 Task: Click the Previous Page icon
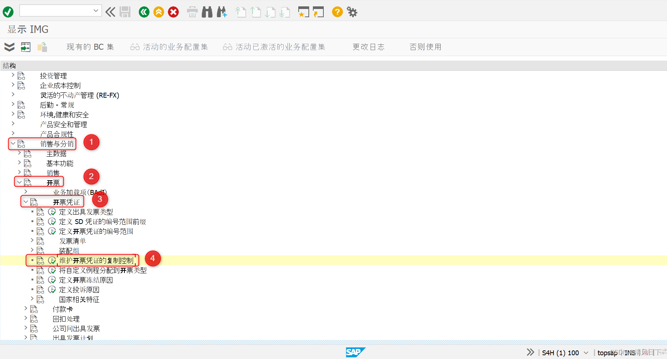[256, 12]
